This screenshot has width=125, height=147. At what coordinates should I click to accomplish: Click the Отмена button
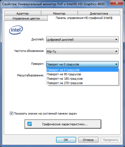click(x=88, y=140)
